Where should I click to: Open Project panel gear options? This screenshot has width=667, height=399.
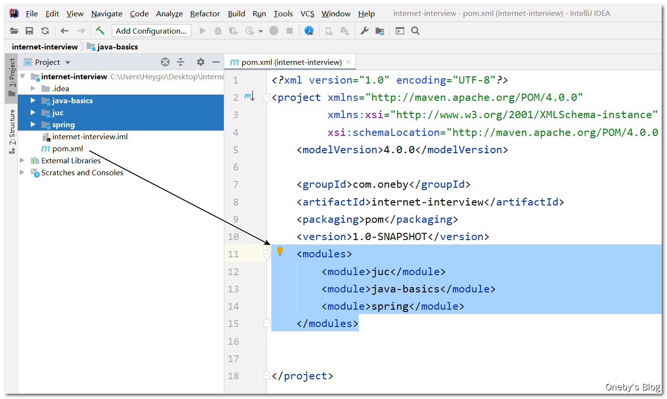coord(201,62)
